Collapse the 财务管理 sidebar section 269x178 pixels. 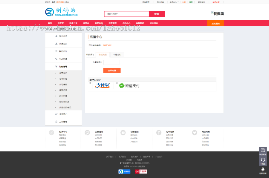[63, 67]
